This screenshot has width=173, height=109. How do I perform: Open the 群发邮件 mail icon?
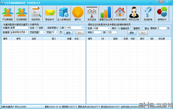tap(50, 13)
